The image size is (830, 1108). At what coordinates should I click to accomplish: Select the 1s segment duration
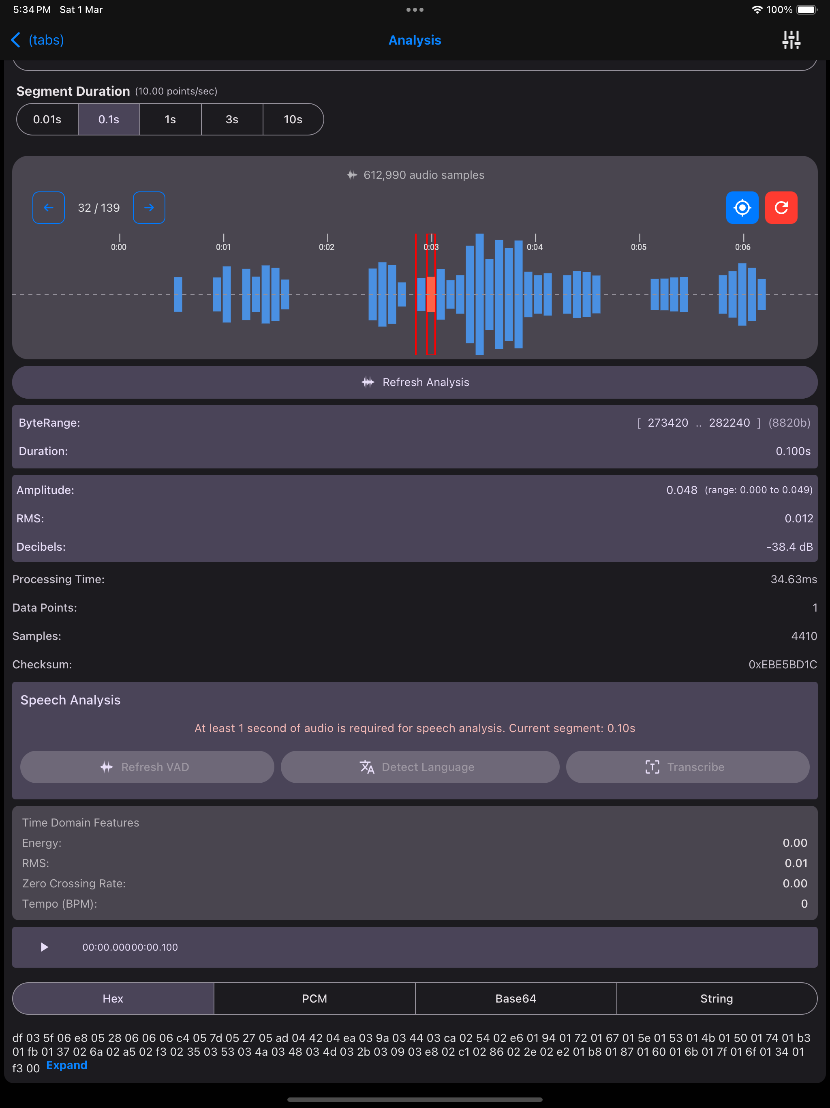pos(170,119)
